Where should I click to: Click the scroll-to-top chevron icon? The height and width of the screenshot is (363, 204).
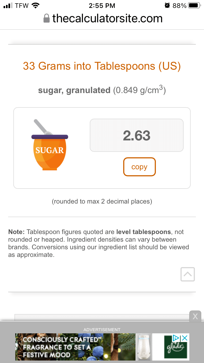coord(188,274)
